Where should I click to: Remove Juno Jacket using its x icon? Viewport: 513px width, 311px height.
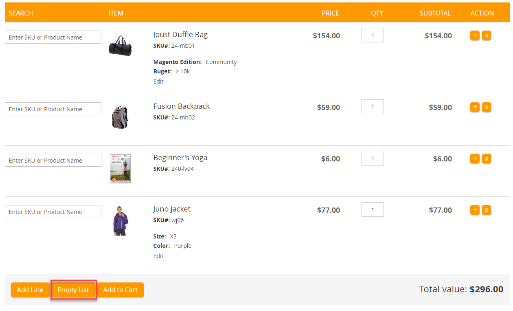tap(486, 210)
